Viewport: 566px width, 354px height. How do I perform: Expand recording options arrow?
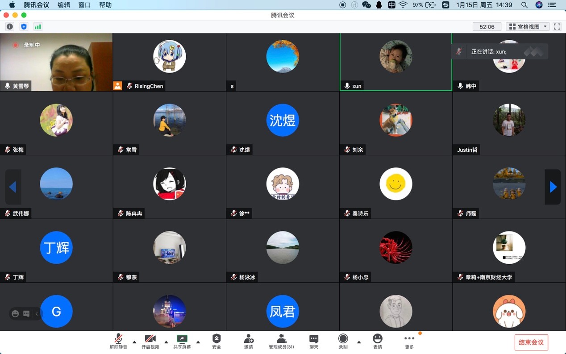[x=359, y=342]
